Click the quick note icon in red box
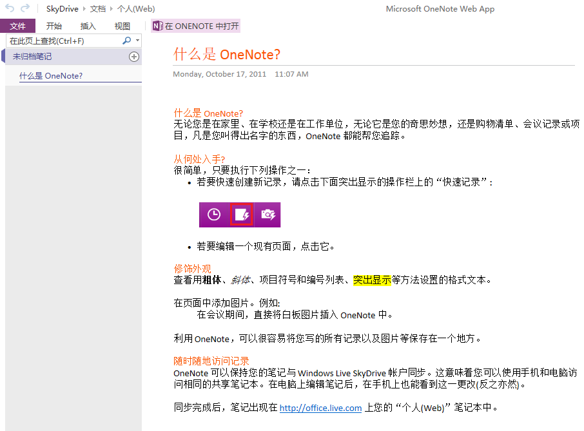The image size is (584, 431). [242, 215]
